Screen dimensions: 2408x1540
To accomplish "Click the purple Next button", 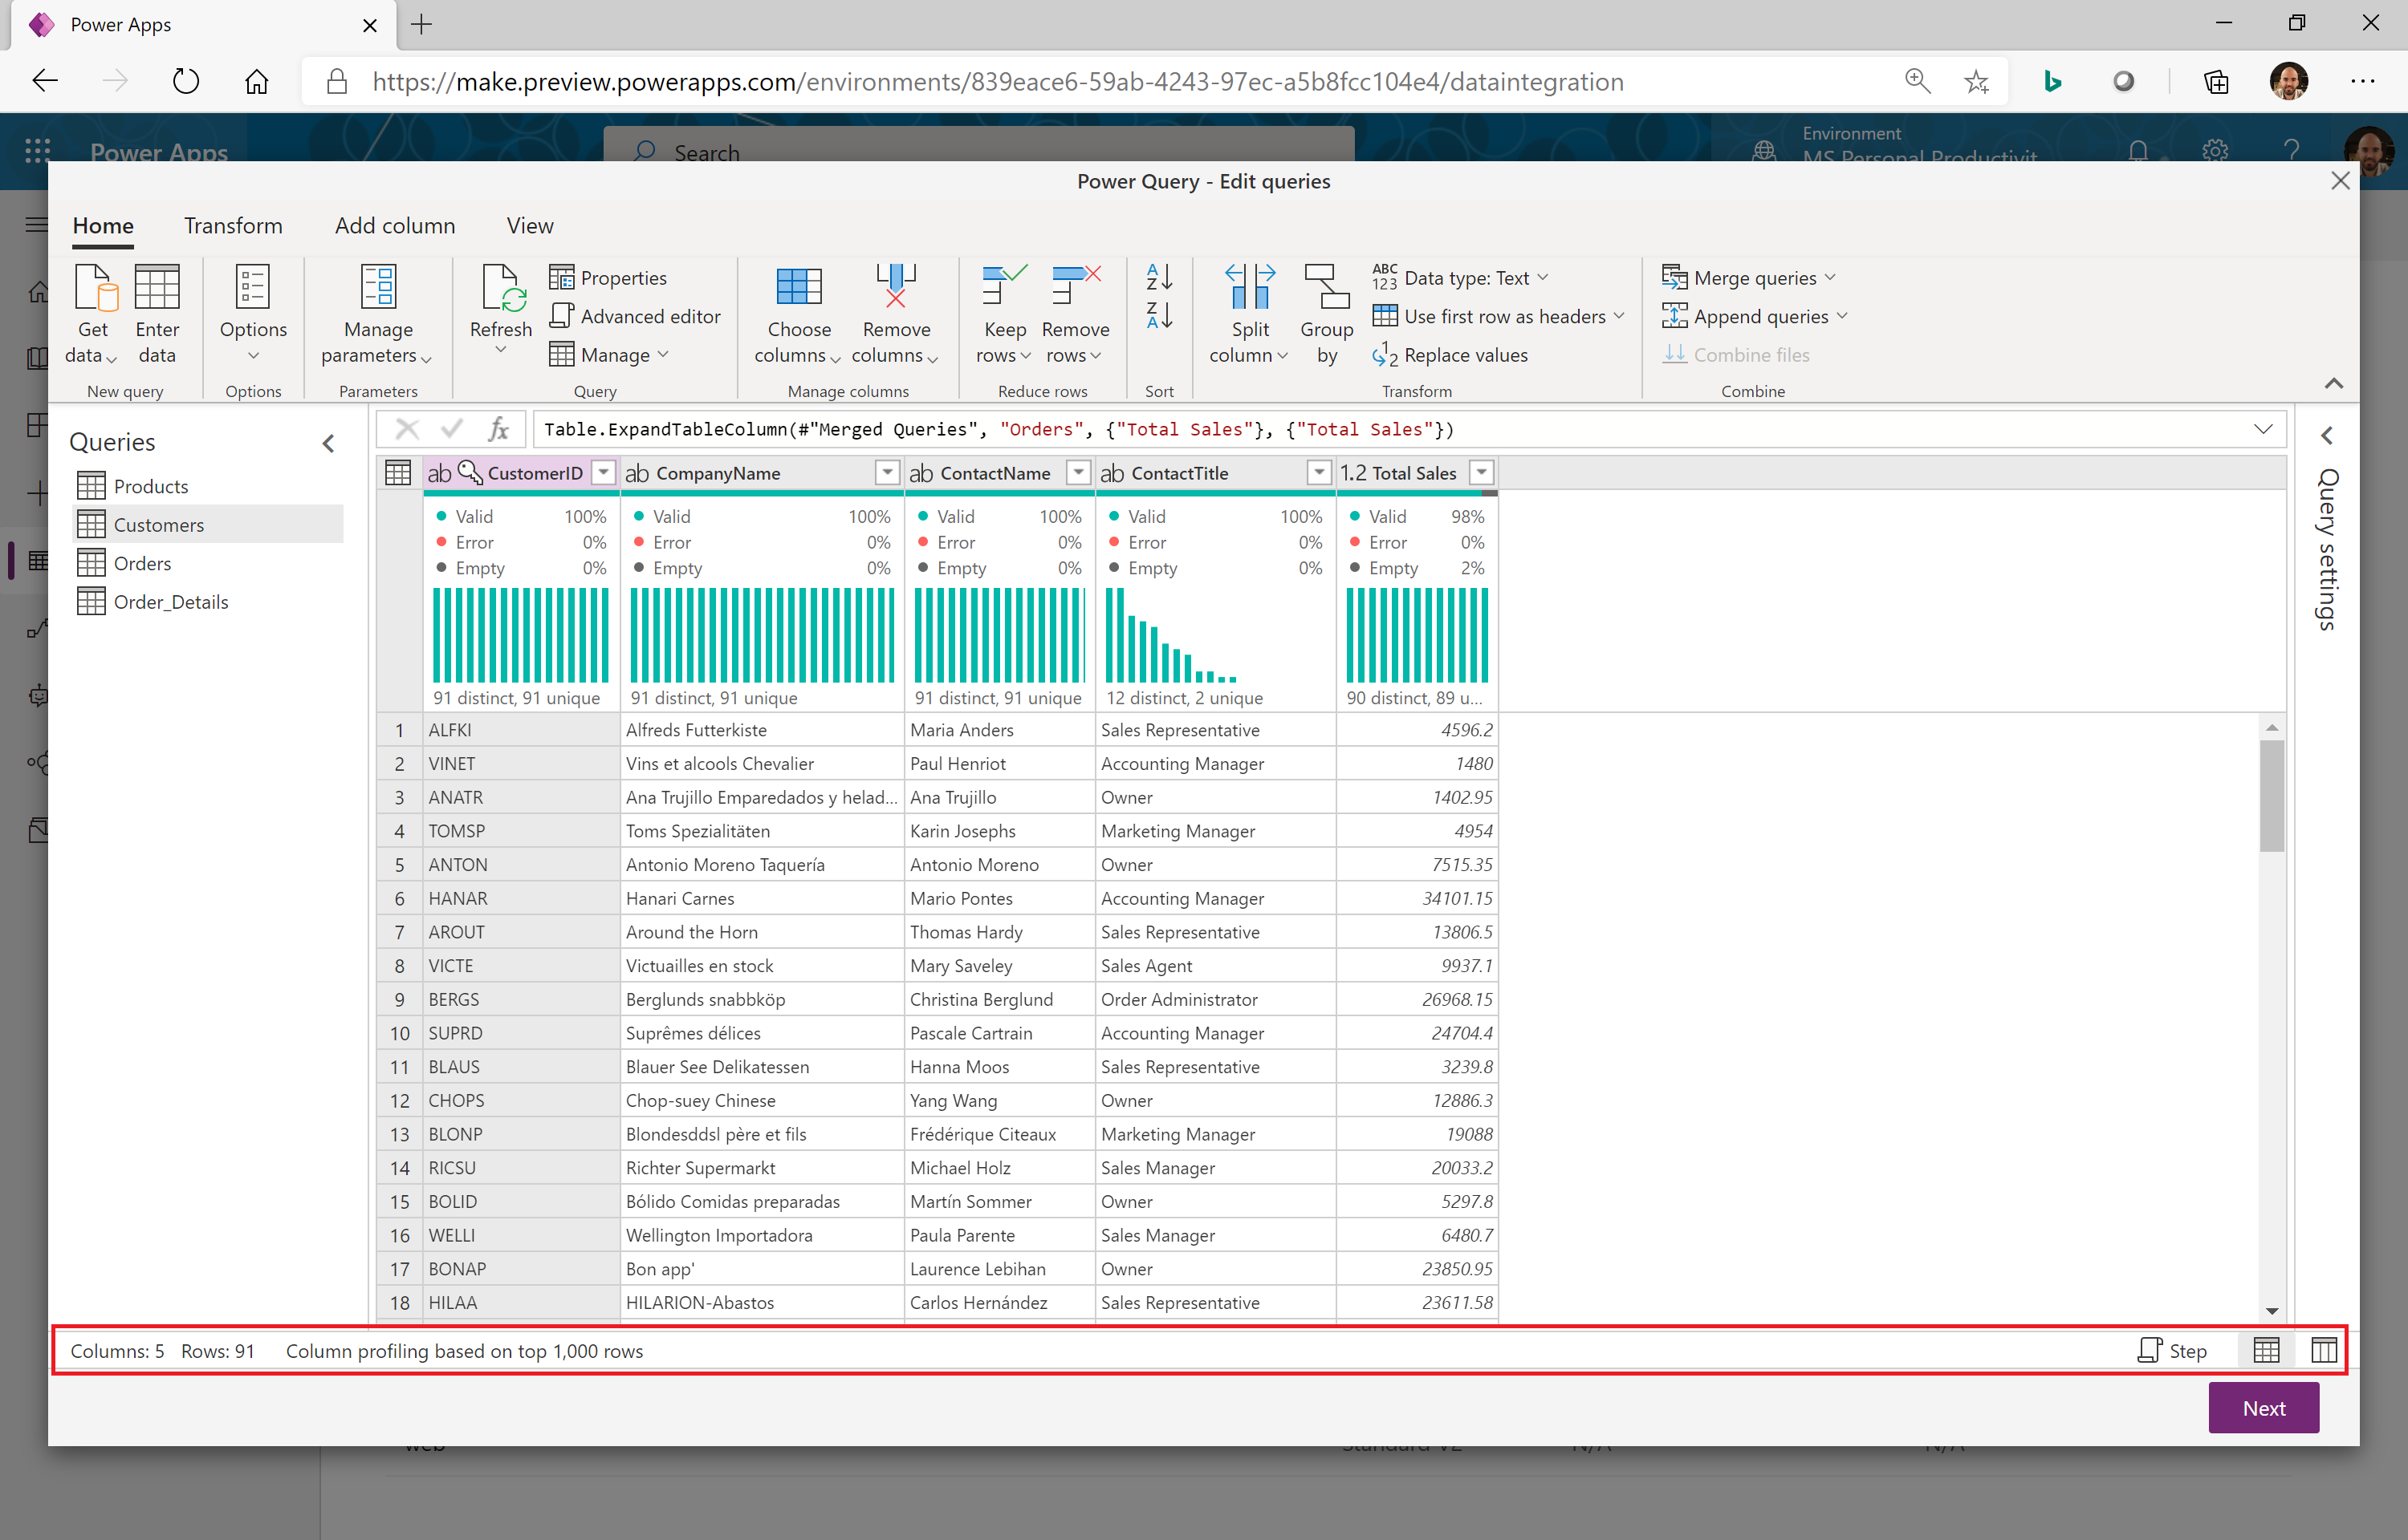I will pos(2262,1408).
